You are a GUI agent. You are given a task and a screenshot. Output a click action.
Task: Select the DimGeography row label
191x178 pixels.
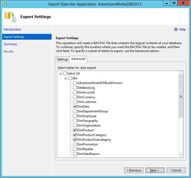point(88,121)
